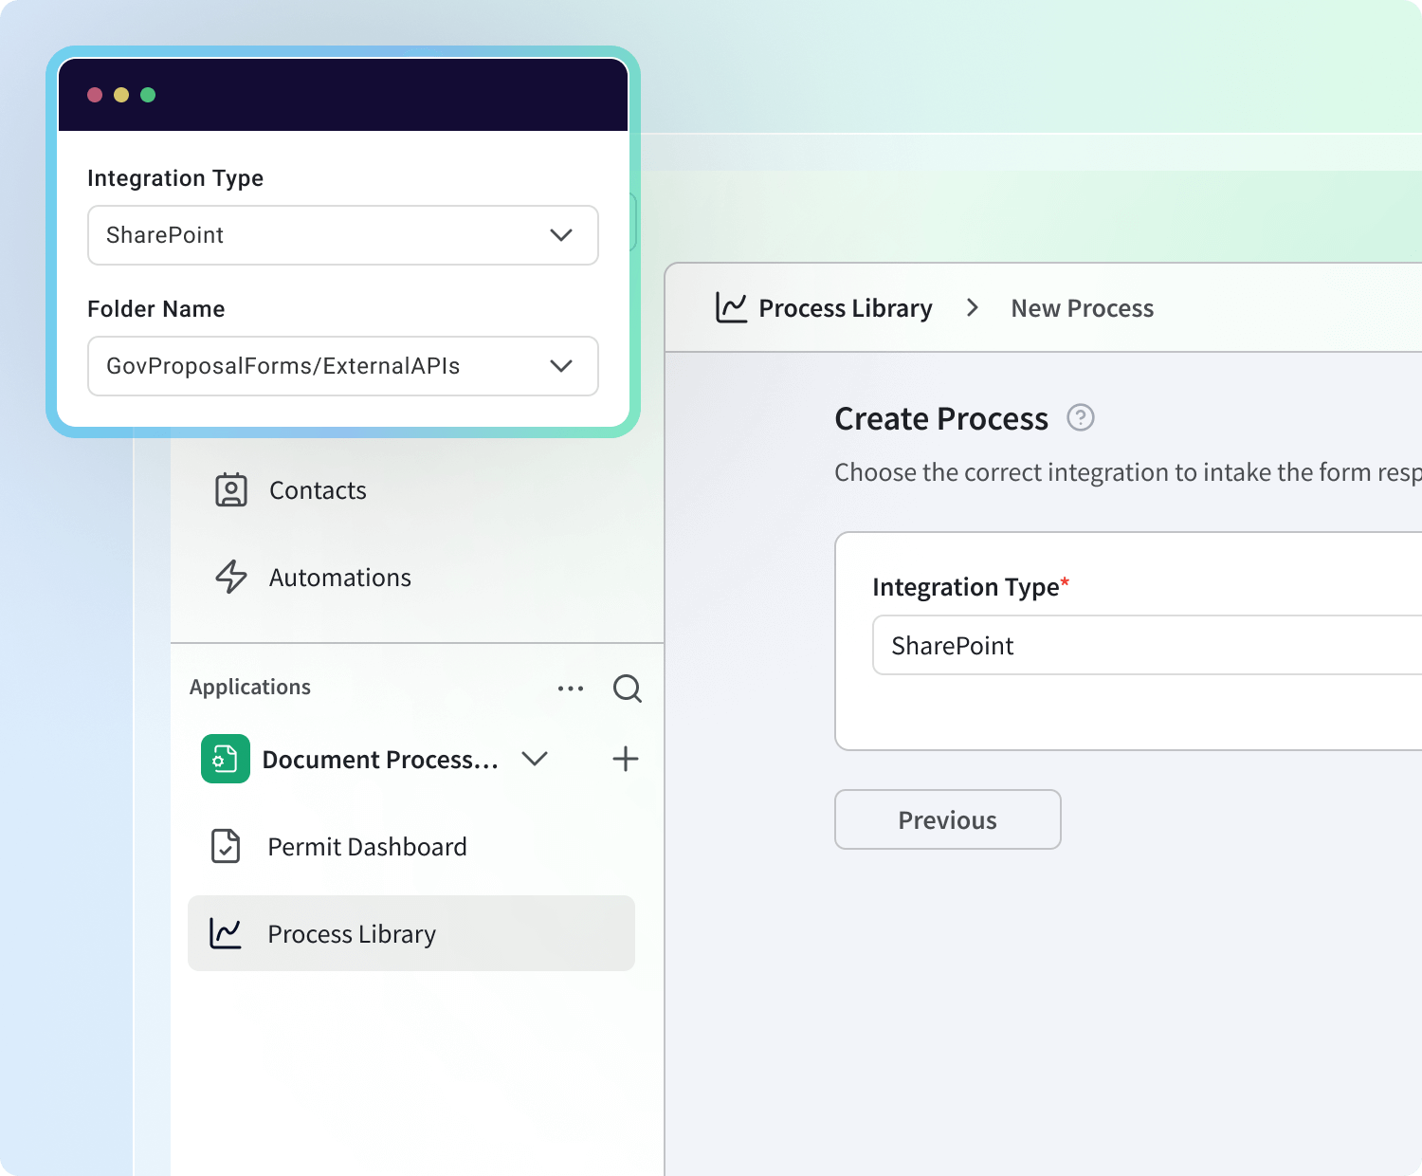The image size is (1422, 1176).
Task: Click the chart icon in the breadcrumb
Action: (x=731, y=308)
